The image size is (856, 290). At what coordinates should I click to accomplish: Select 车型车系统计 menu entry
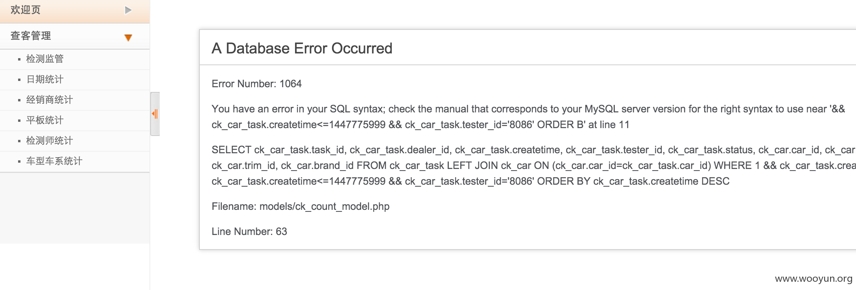coord(54,161)
